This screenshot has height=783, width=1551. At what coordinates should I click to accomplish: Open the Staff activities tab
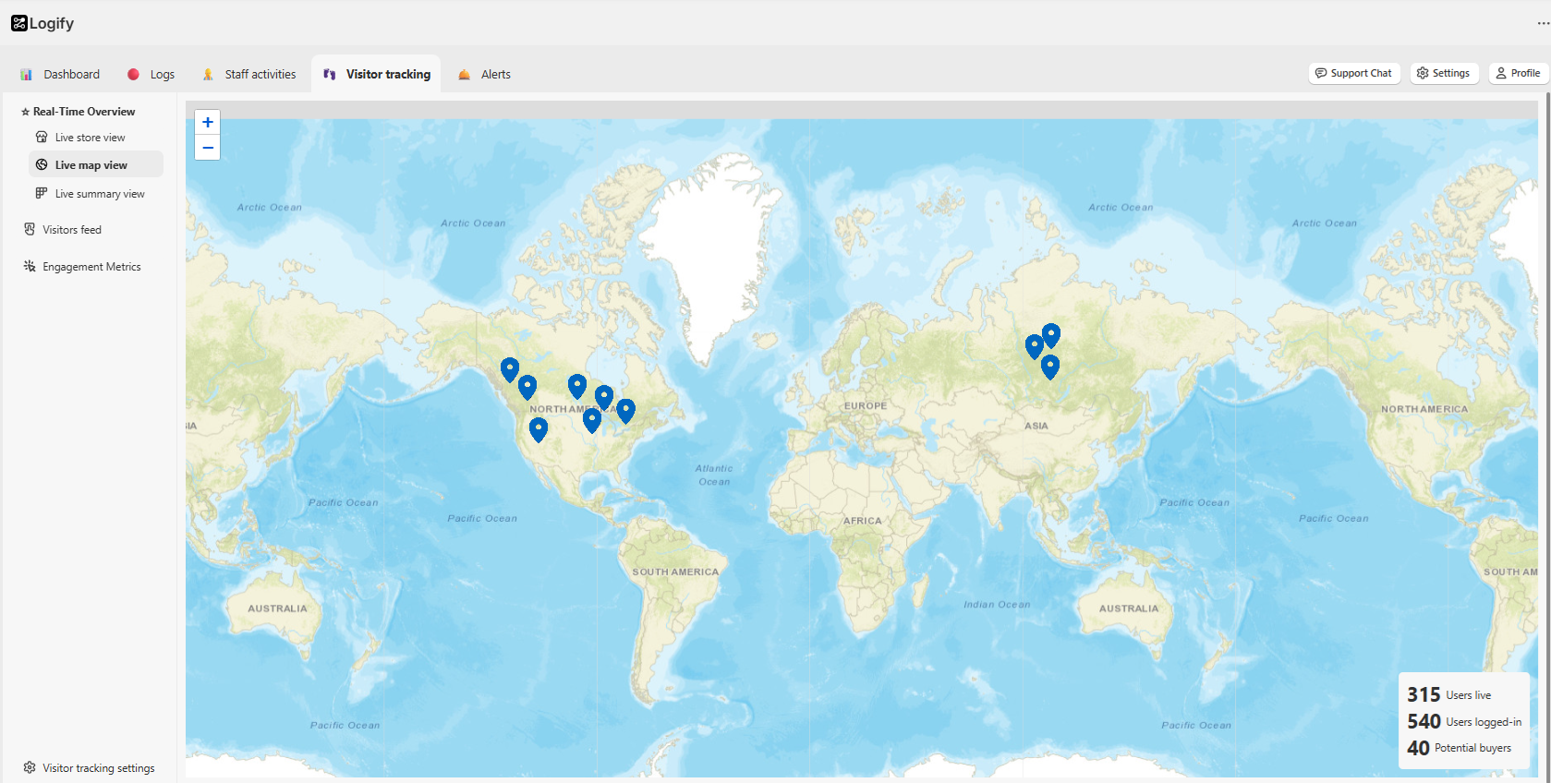[249, 74]
